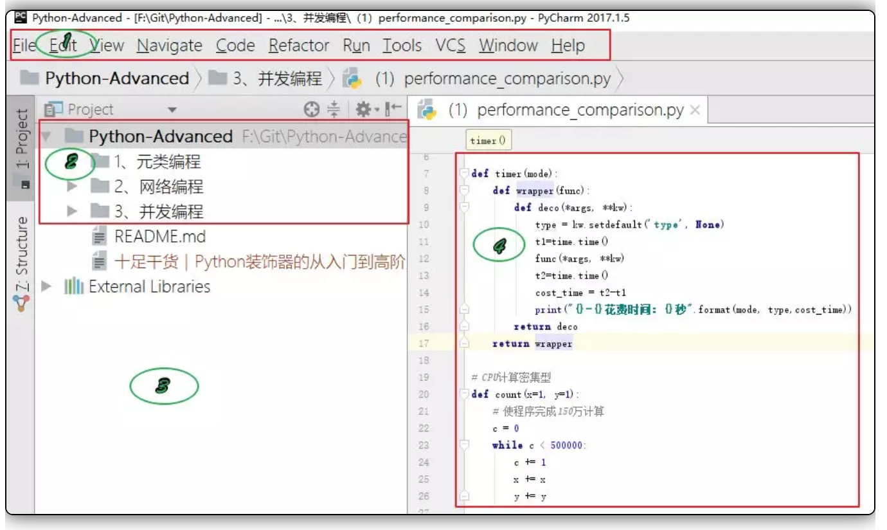Open the Refactor menu

(x=299, y=46)
